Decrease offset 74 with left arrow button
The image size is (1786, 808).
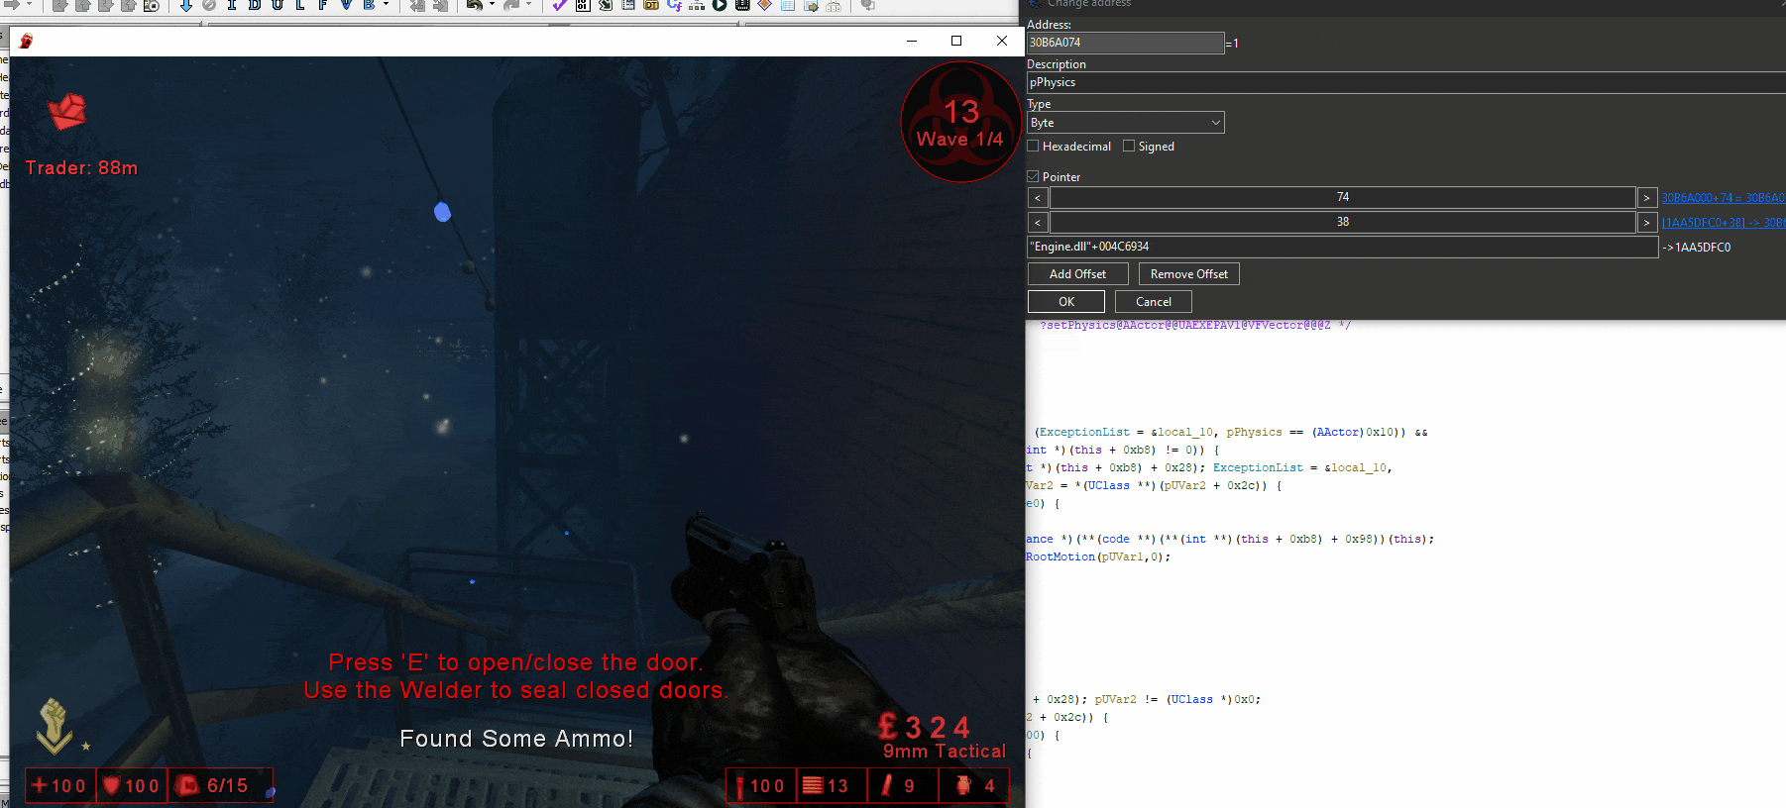point(1038,198)
